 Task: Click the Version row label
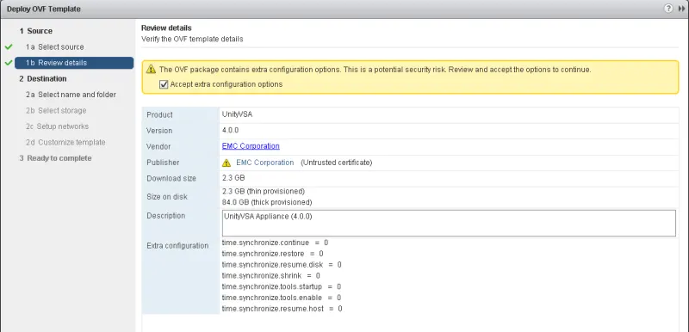coord(159,131)
